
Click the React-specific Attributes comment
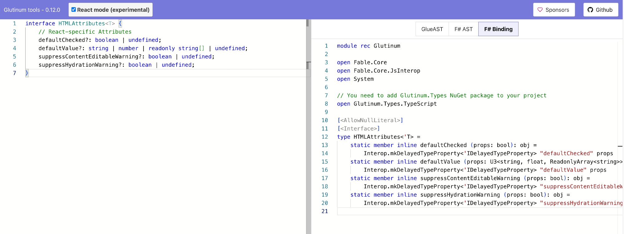tap(85, 32)
